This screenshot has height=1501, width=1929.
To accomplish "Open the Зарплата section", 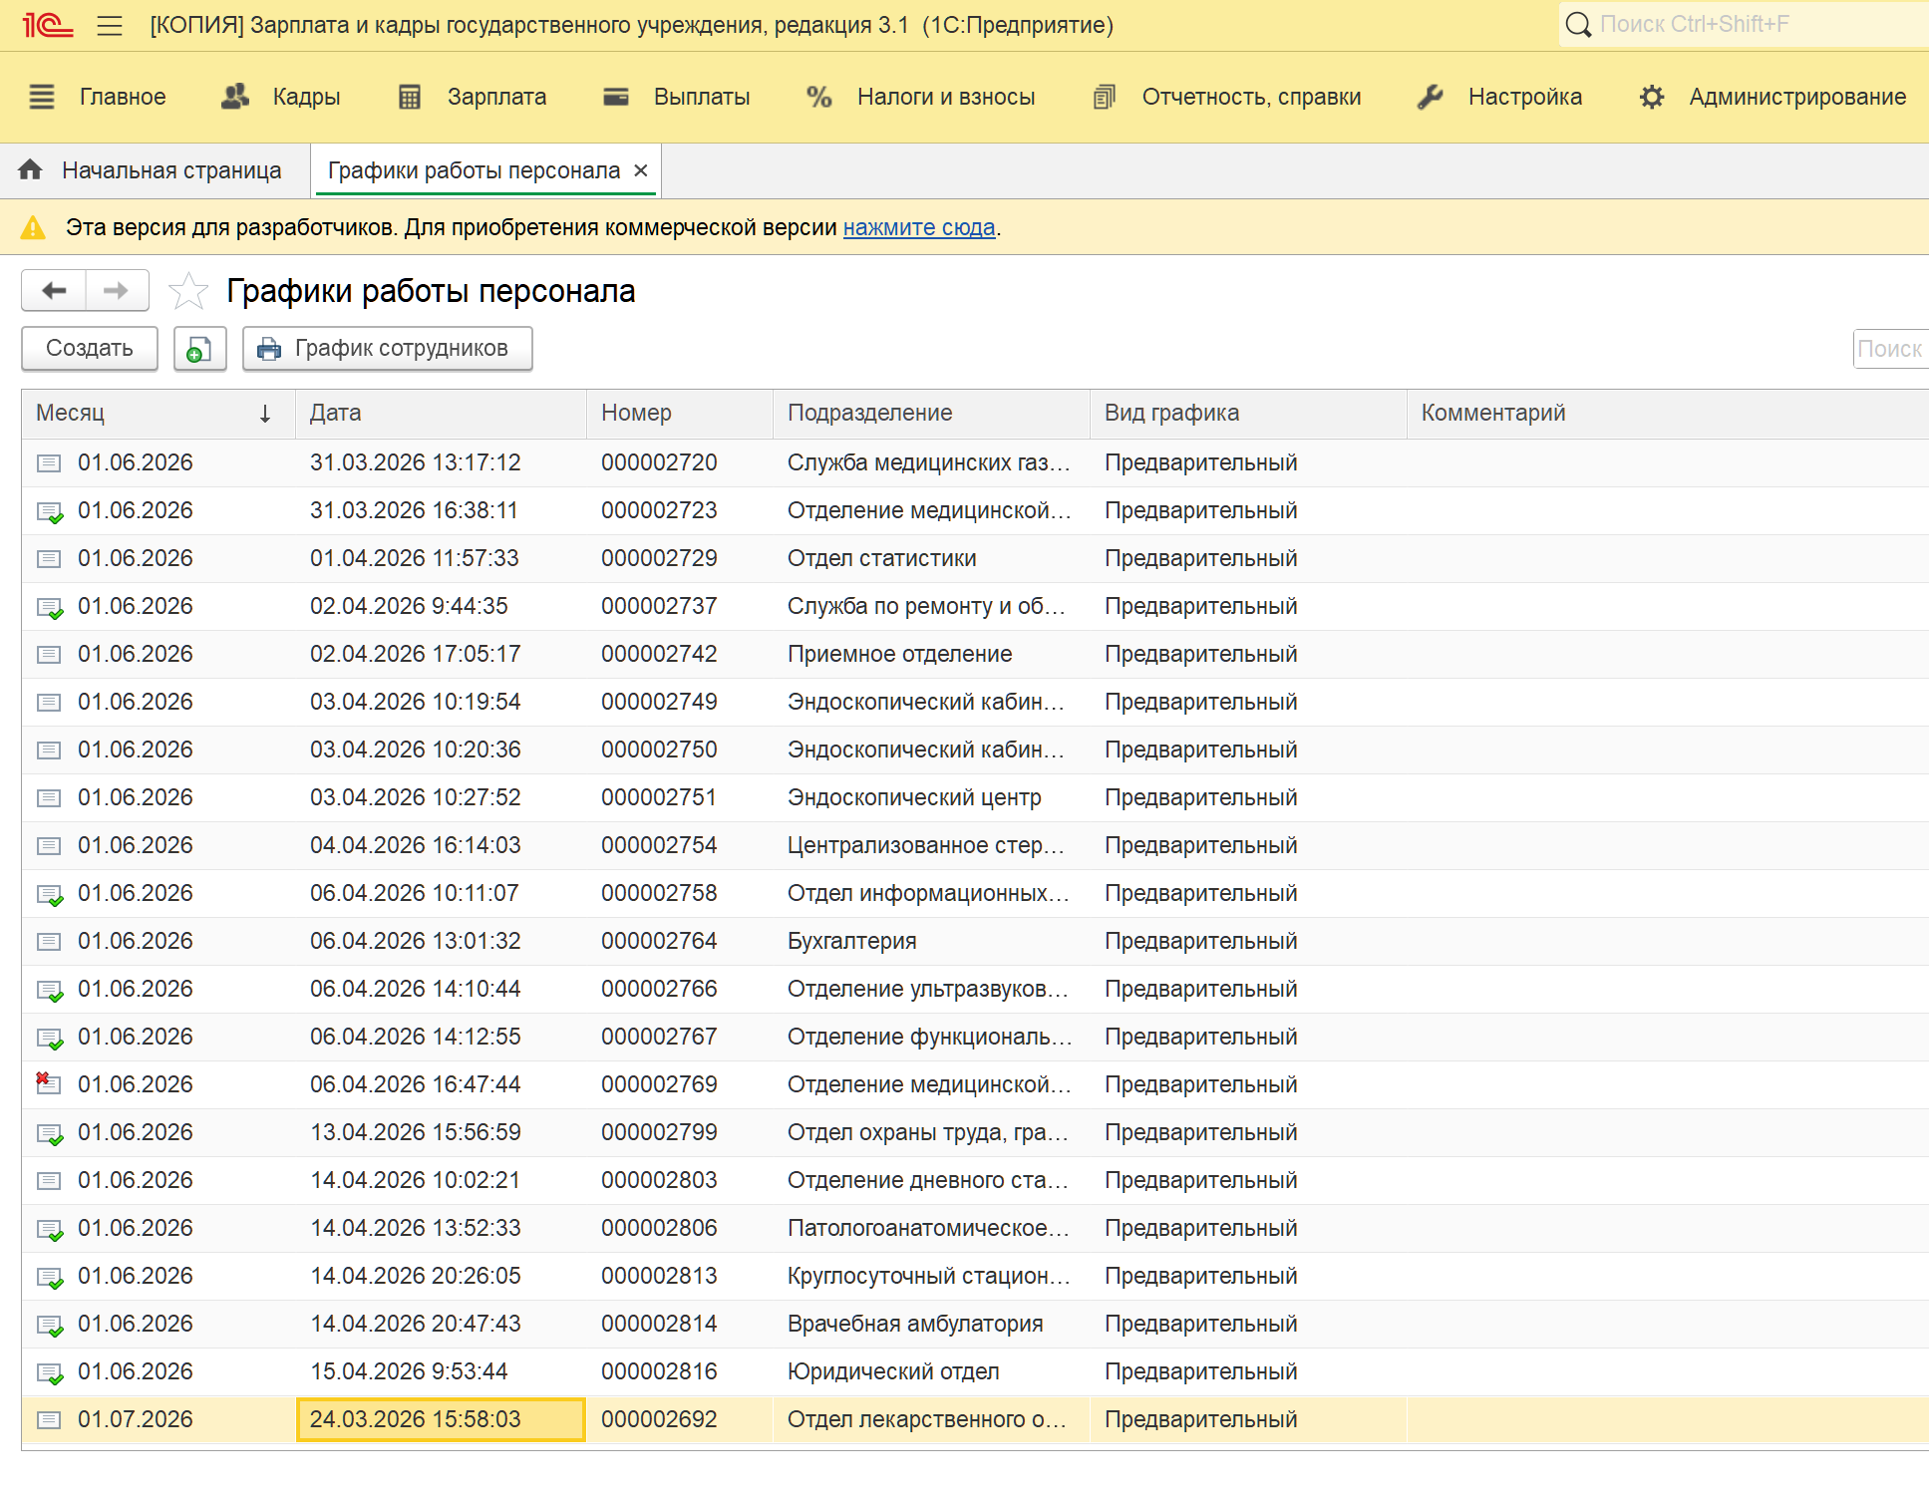I will pyautogui.click(x=496, y=97).
